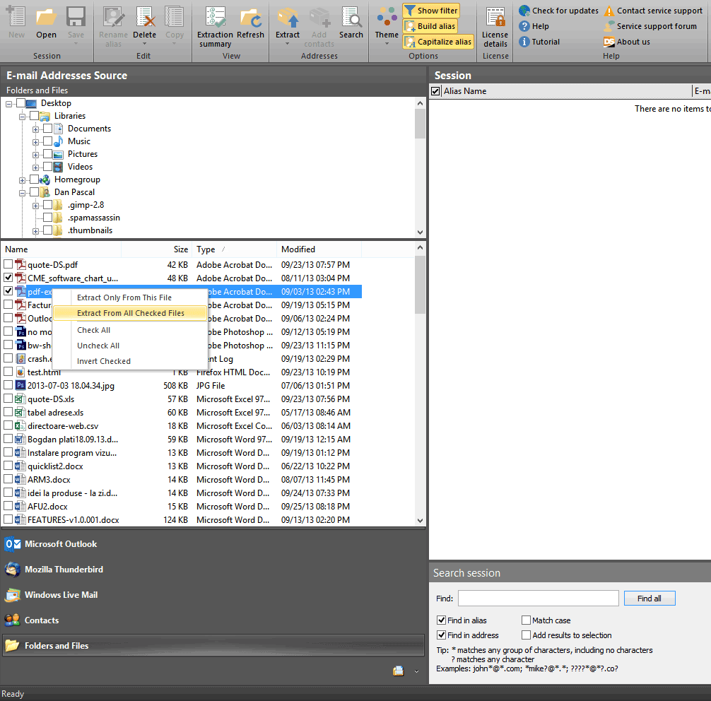Image resolution: width=711 pixels, height=701 pixels.
Task: Switch to Microsoft Outlook source
Action: 213,543
